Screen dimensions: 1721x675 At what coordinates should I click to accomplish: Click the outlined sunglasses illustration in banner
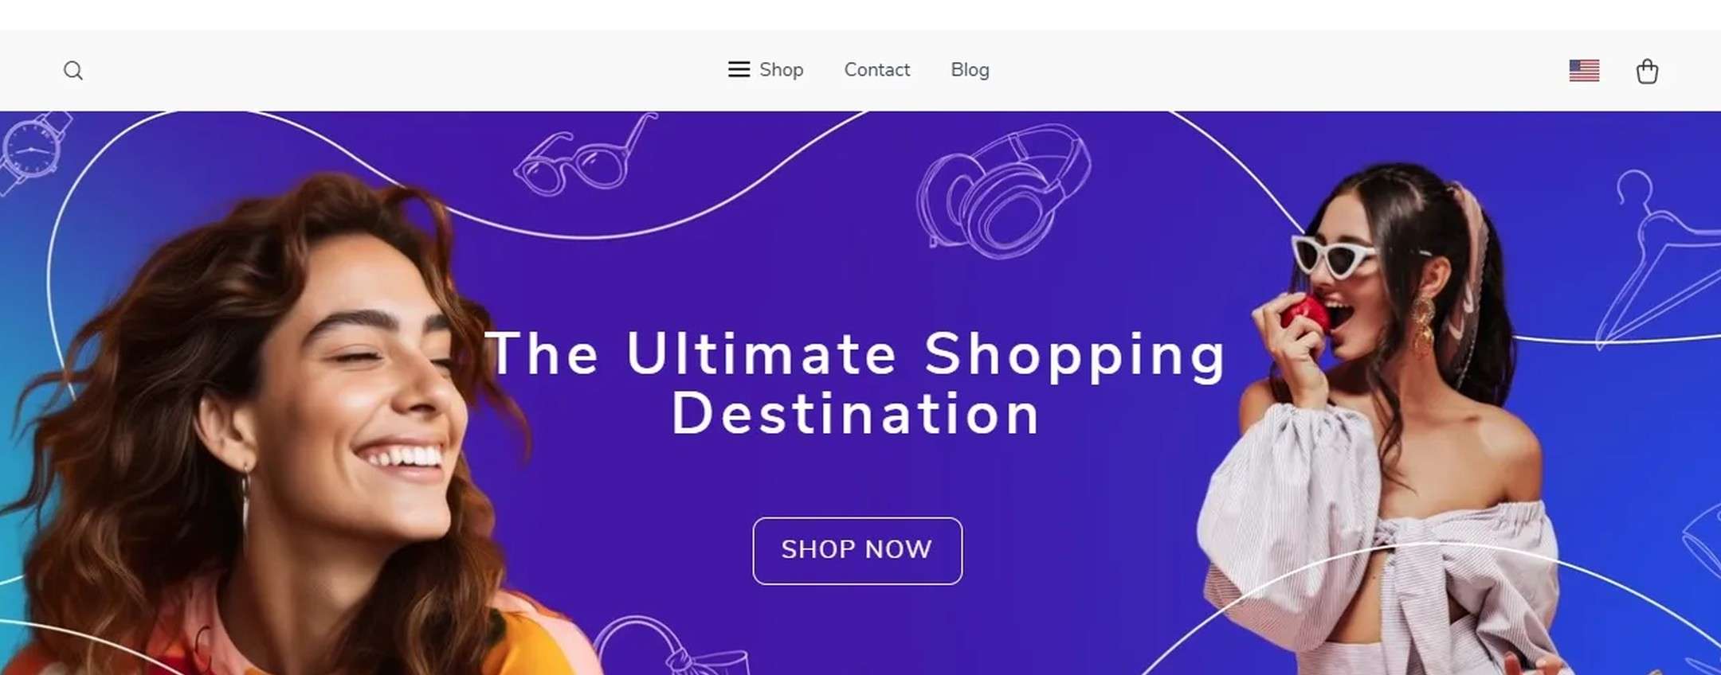tap(586, 154)
